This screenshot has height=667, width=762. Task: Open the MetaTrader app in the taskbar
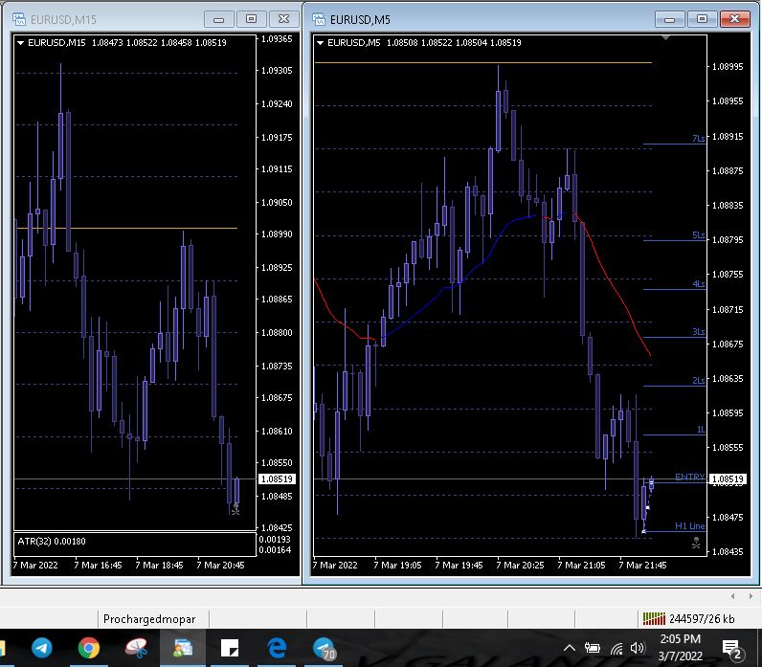[x=183, y=648]
